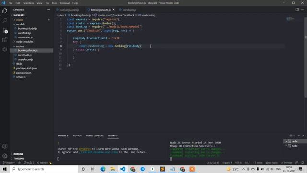Viewport: 307px width, 173px height.
Task: Switch to carsRoute.js editor tab
Action: pos(129,10)
